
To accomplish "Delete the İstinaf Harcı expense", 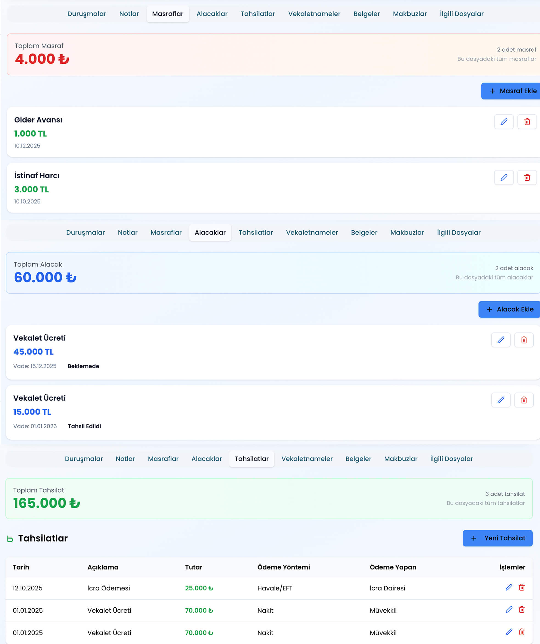I will (527, 178).
